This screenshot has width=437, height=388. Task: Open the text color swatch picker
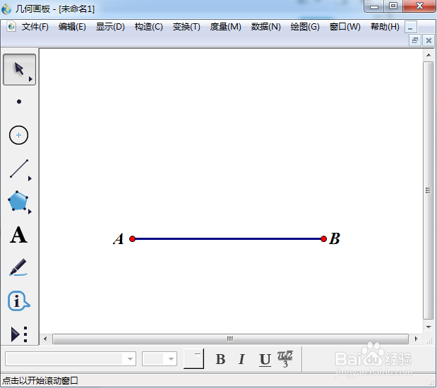click(x=193, y=358)
